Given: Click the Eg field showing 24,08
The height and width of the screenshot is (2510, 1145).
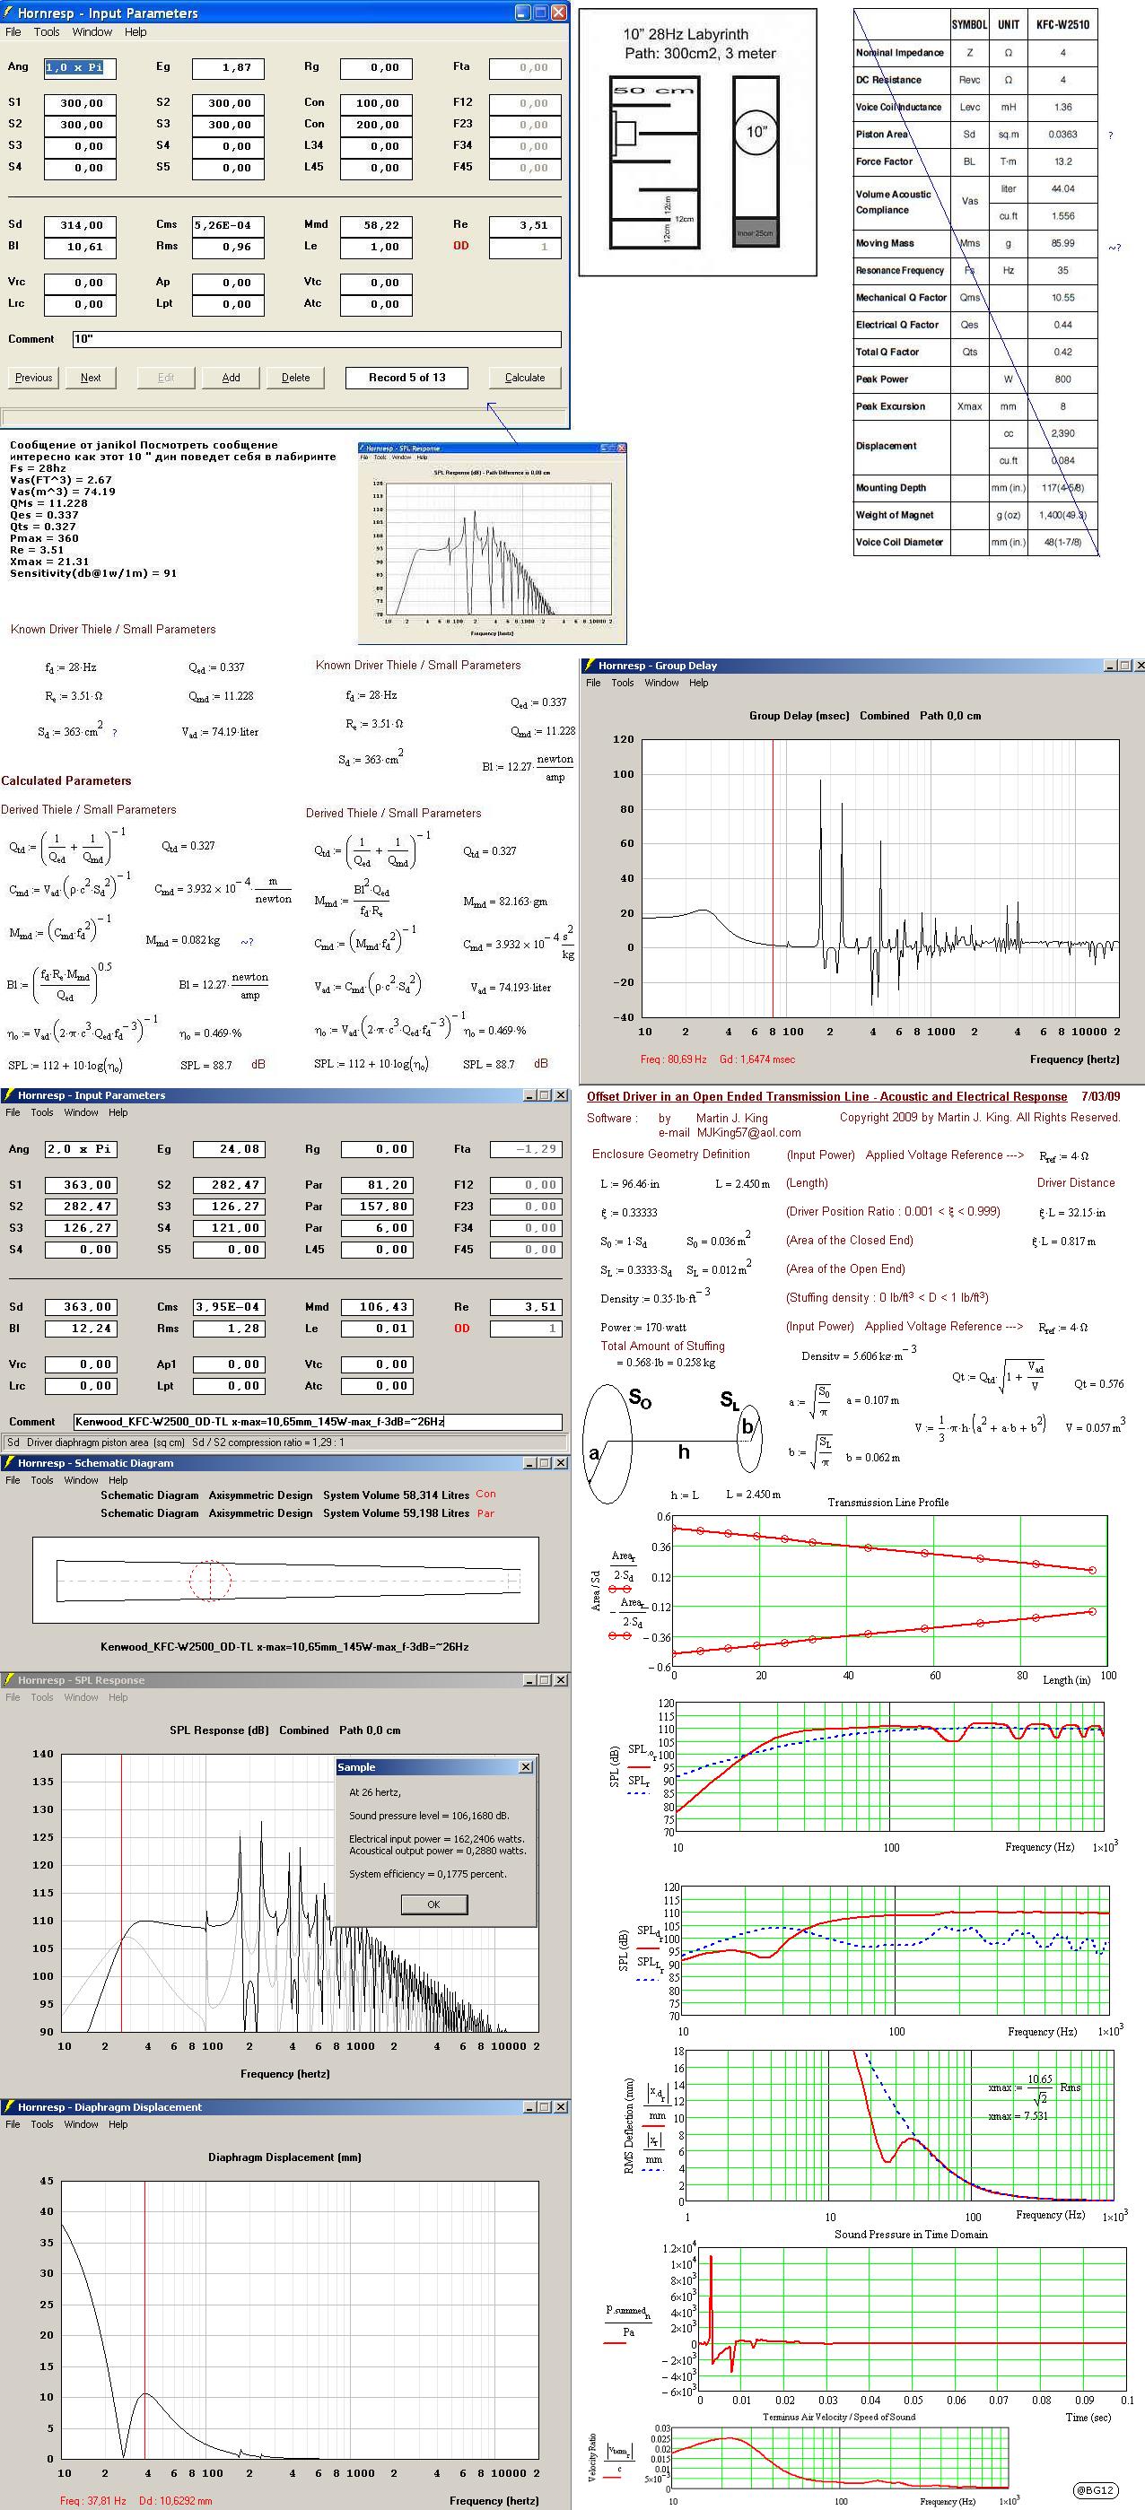Looking at the screenshot, I should 229,1150.
